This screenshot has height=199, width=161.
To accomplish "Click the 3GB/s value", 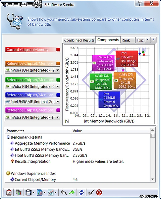I will pyautogui.click(x=77, y=149).
